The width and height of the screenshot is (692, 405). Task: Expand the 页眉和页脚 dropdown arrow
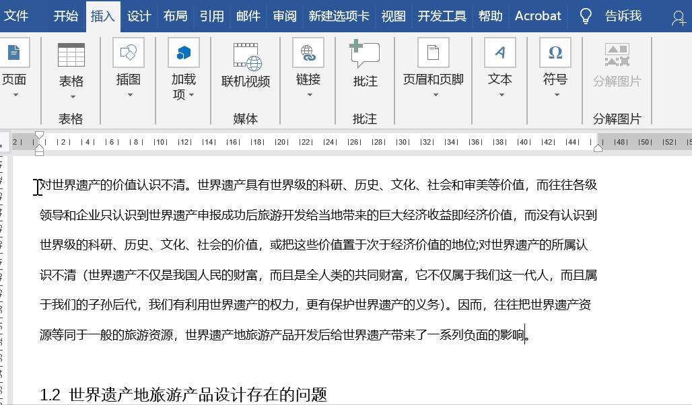(436, 95)
